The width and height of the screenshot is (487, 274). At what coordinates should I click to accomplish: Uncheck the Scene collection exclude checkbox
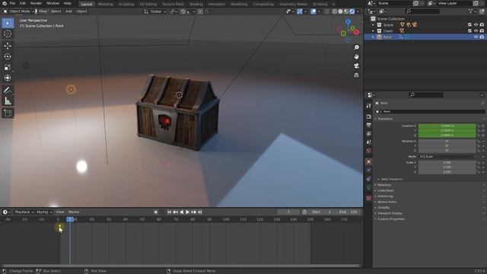(x=469, y=25)
